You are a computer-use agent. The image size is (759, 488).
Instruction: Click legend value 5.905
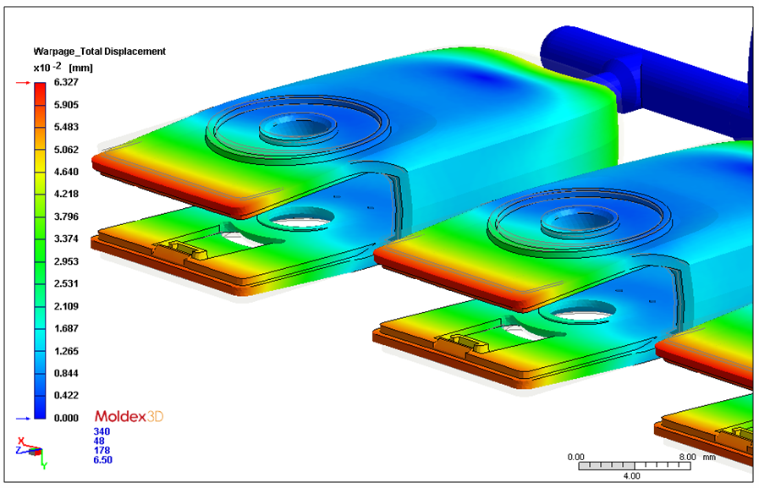point(66,105)
